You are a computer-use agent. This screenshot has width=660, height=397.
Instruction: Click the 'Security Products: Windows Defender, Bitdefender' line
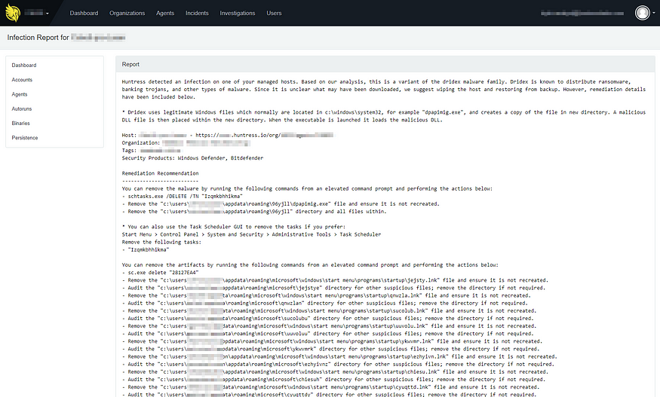point(192,158)
